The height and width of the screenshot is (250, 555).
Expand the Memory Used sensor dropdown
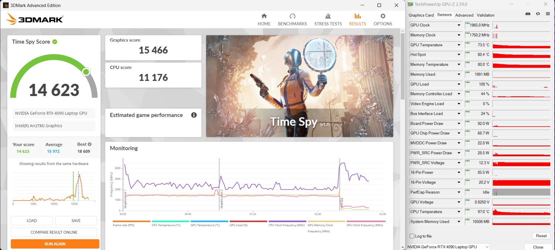coord(460,74)
